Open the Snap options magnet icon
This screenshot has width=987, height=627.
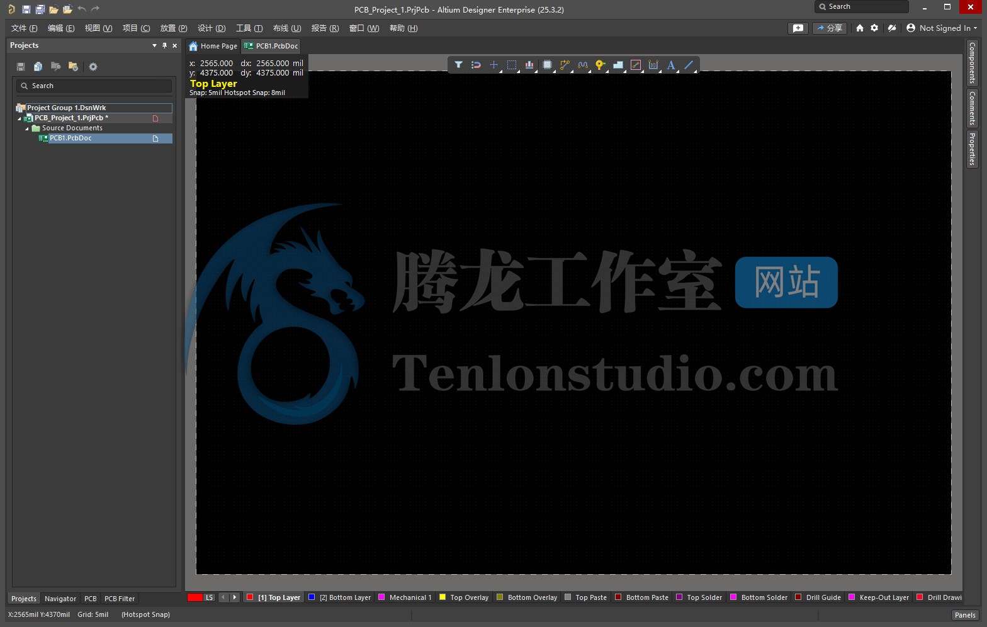(476, 65)
